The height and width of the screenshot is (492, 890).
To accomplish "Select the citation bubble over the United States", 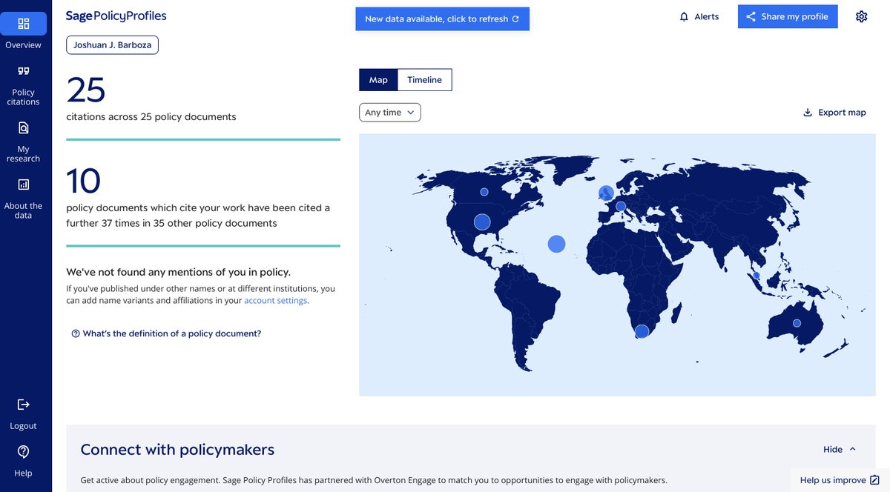I will (x=482, y=222).
